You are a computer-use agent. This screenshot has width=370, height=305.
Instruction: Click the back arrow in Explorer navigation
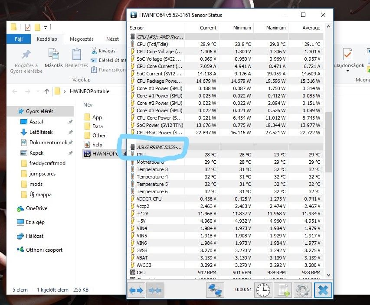(15, 91)
